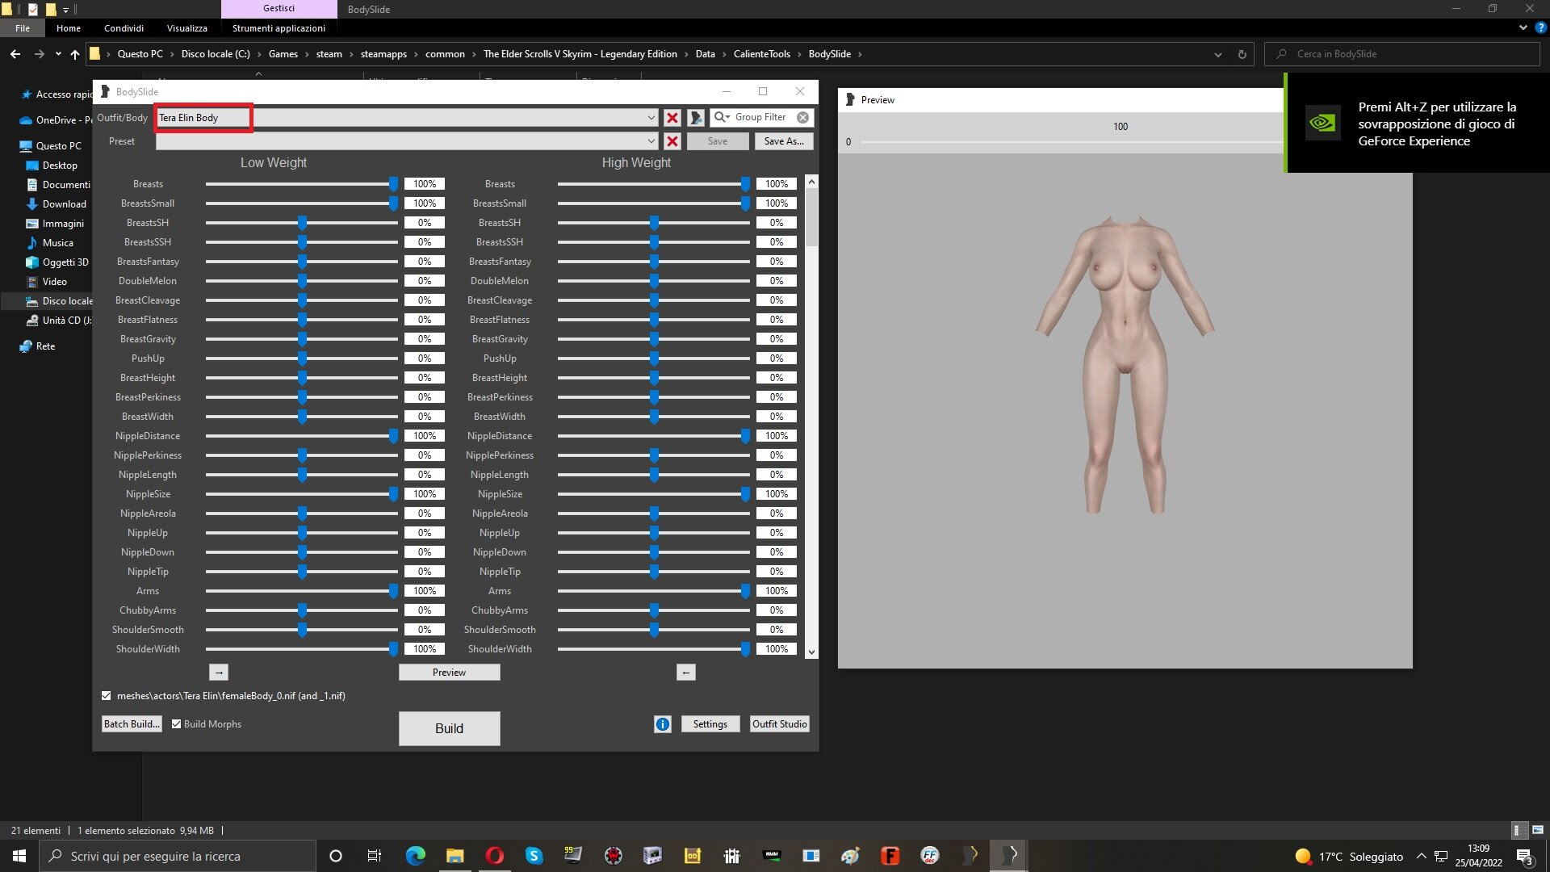Click the Windows taskbar search box
Screen dimensions: 1550x872
(x=177, y=856)
